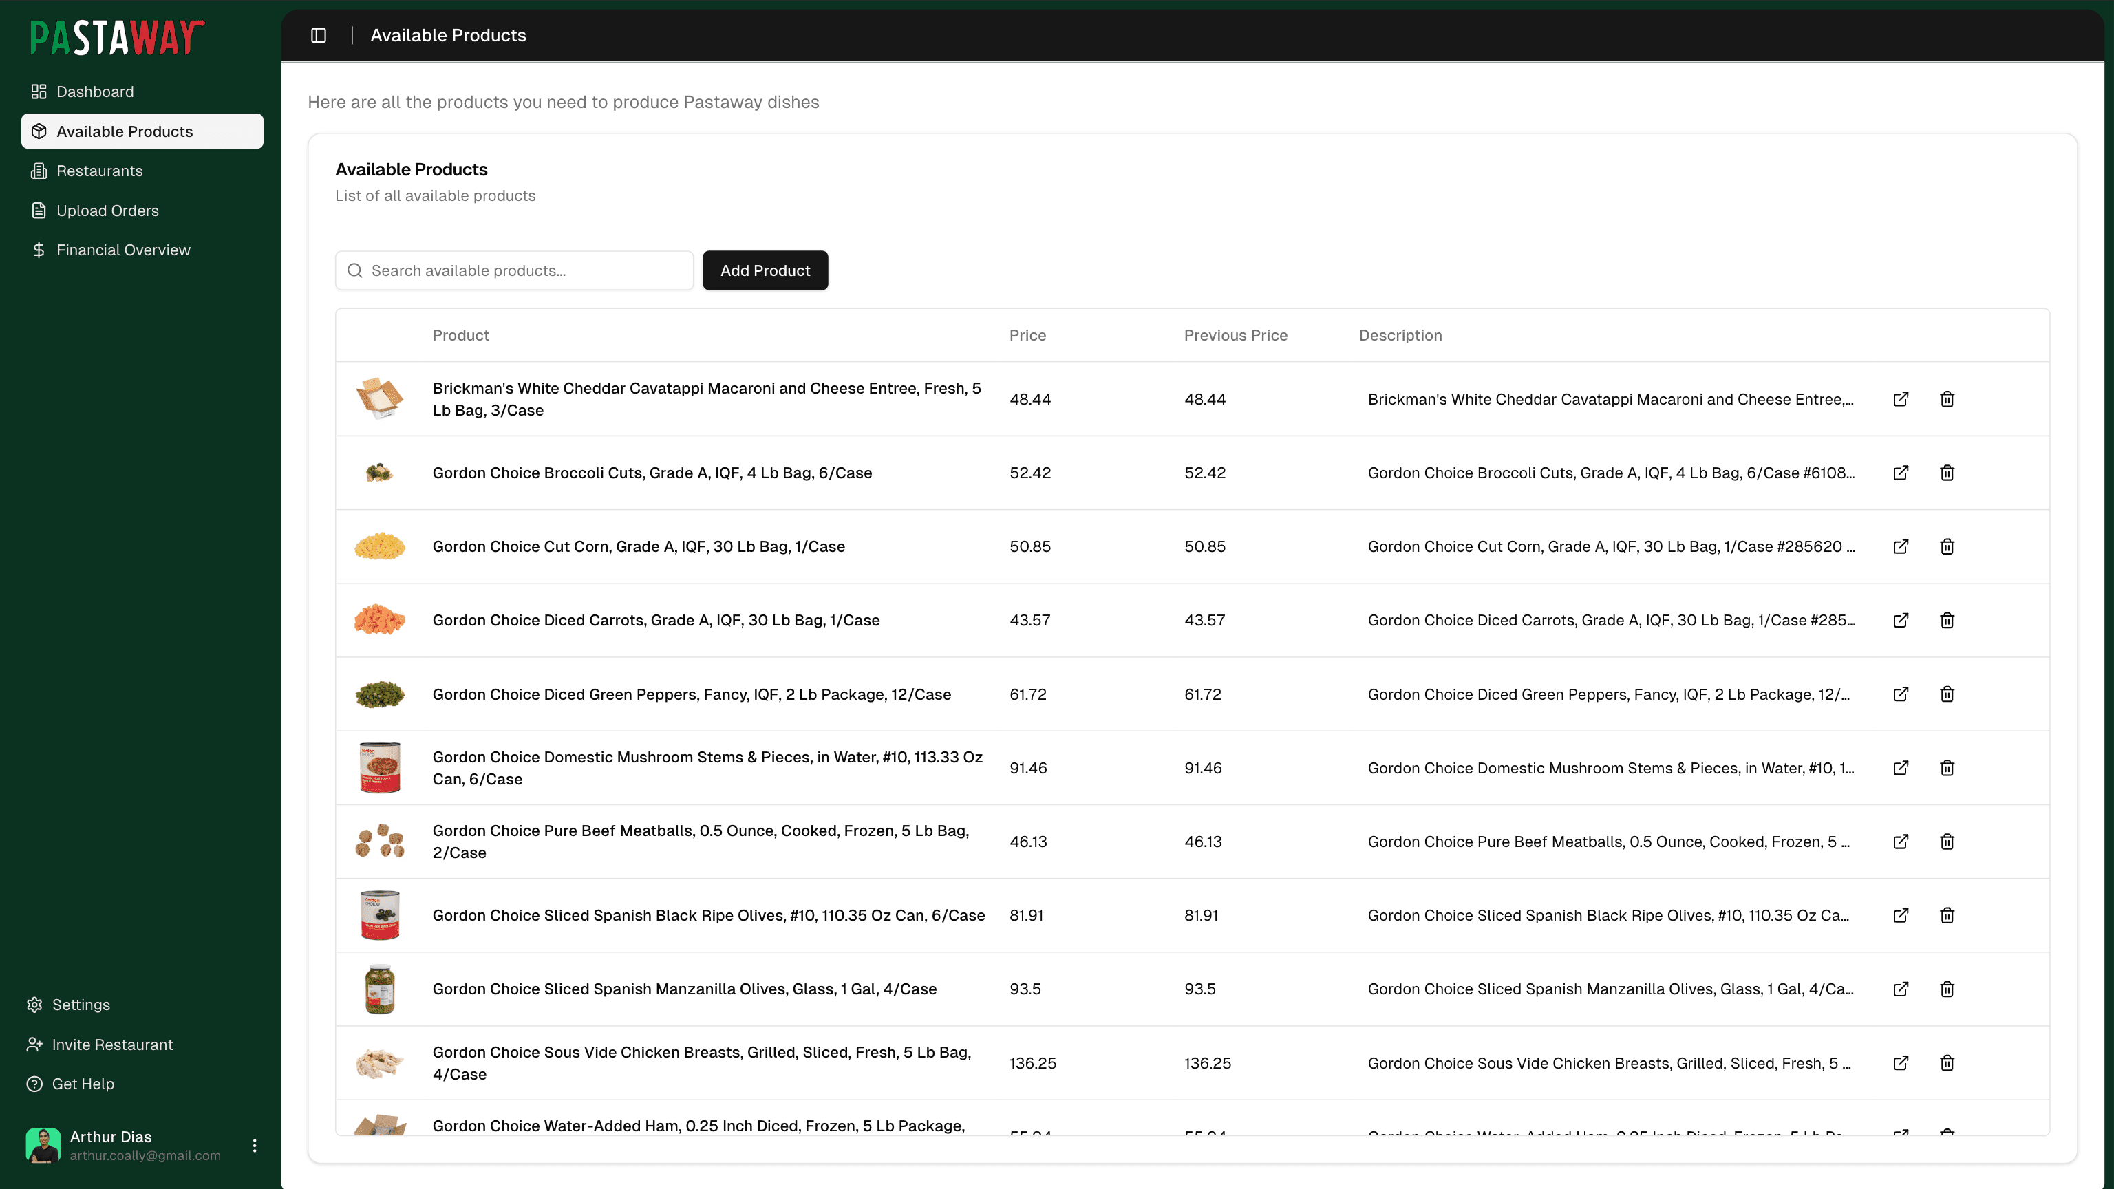Open external link for Sous Vide Chicken Breasts

click(1901, 1062)
